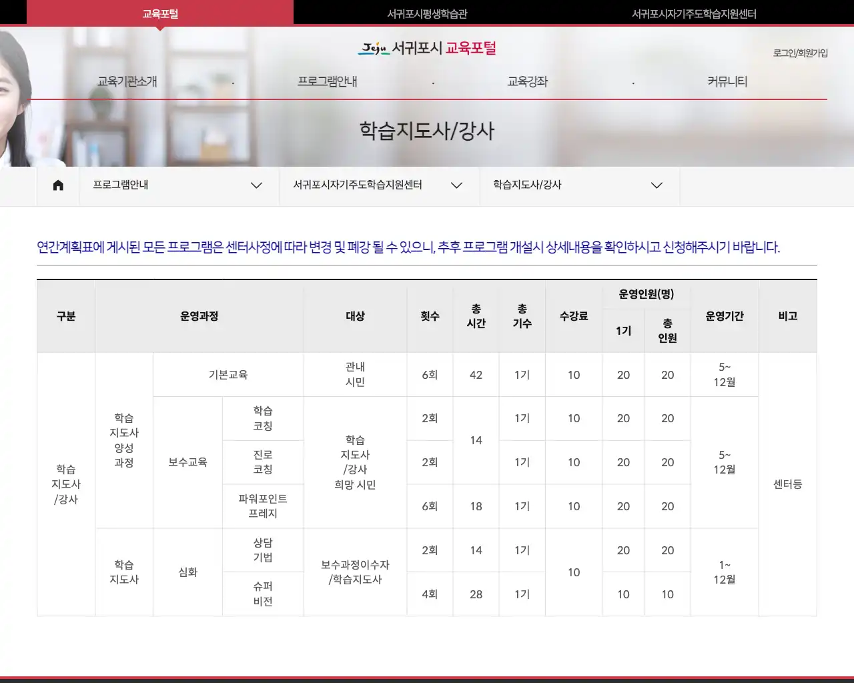Open the 교육기관소개 menu
Image resolution: width=854 pixels, height=683 pixels.
[127, 81]
